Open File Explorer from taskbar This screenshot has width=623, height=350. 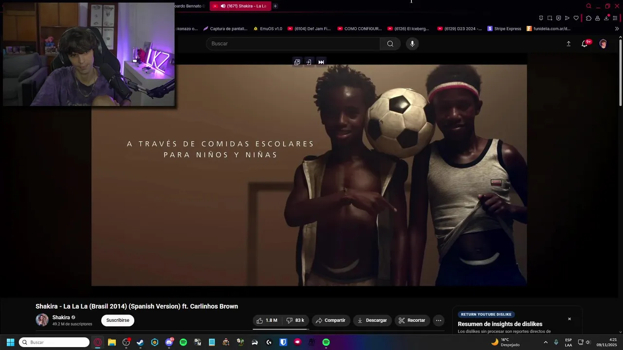pyautogui.click(x=112, y=342)
